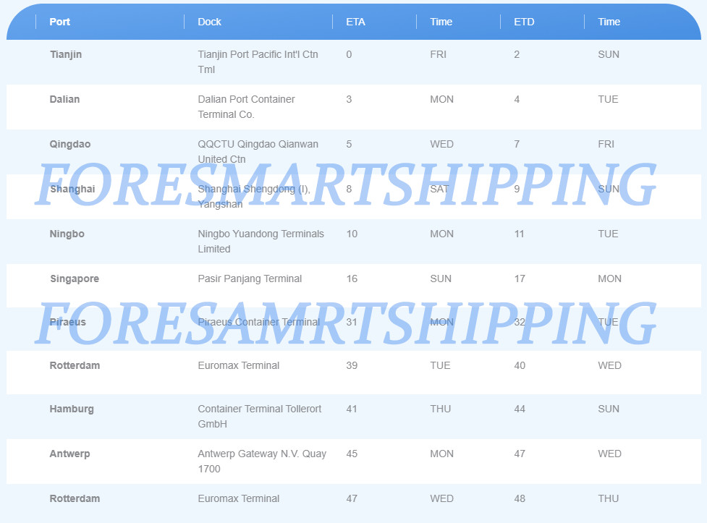Click the ETD column header
The image size is (707, 523).
[x=524, y=22]
